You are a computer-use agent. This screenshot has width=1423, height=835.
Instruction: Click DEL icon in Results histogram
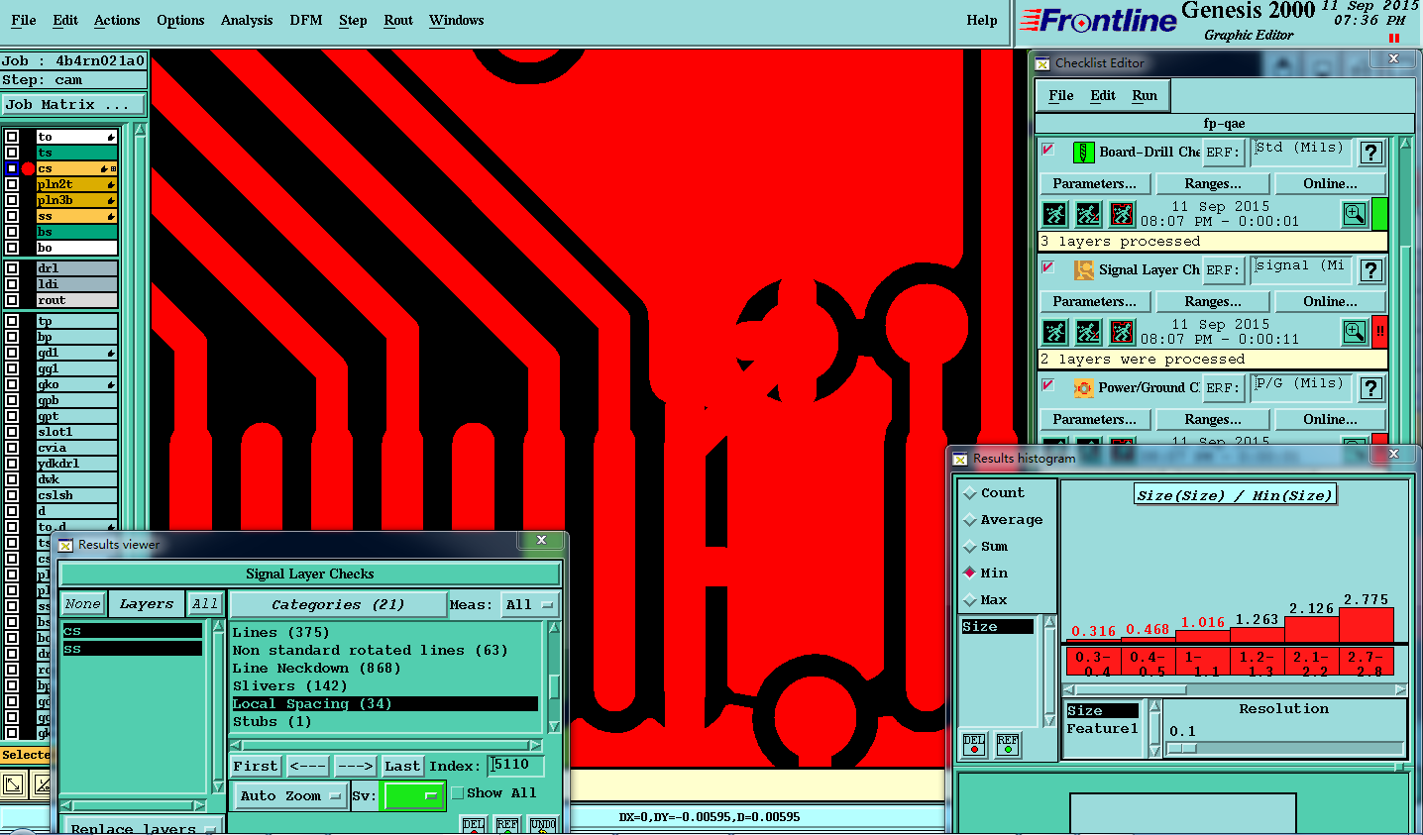(974, 744)
